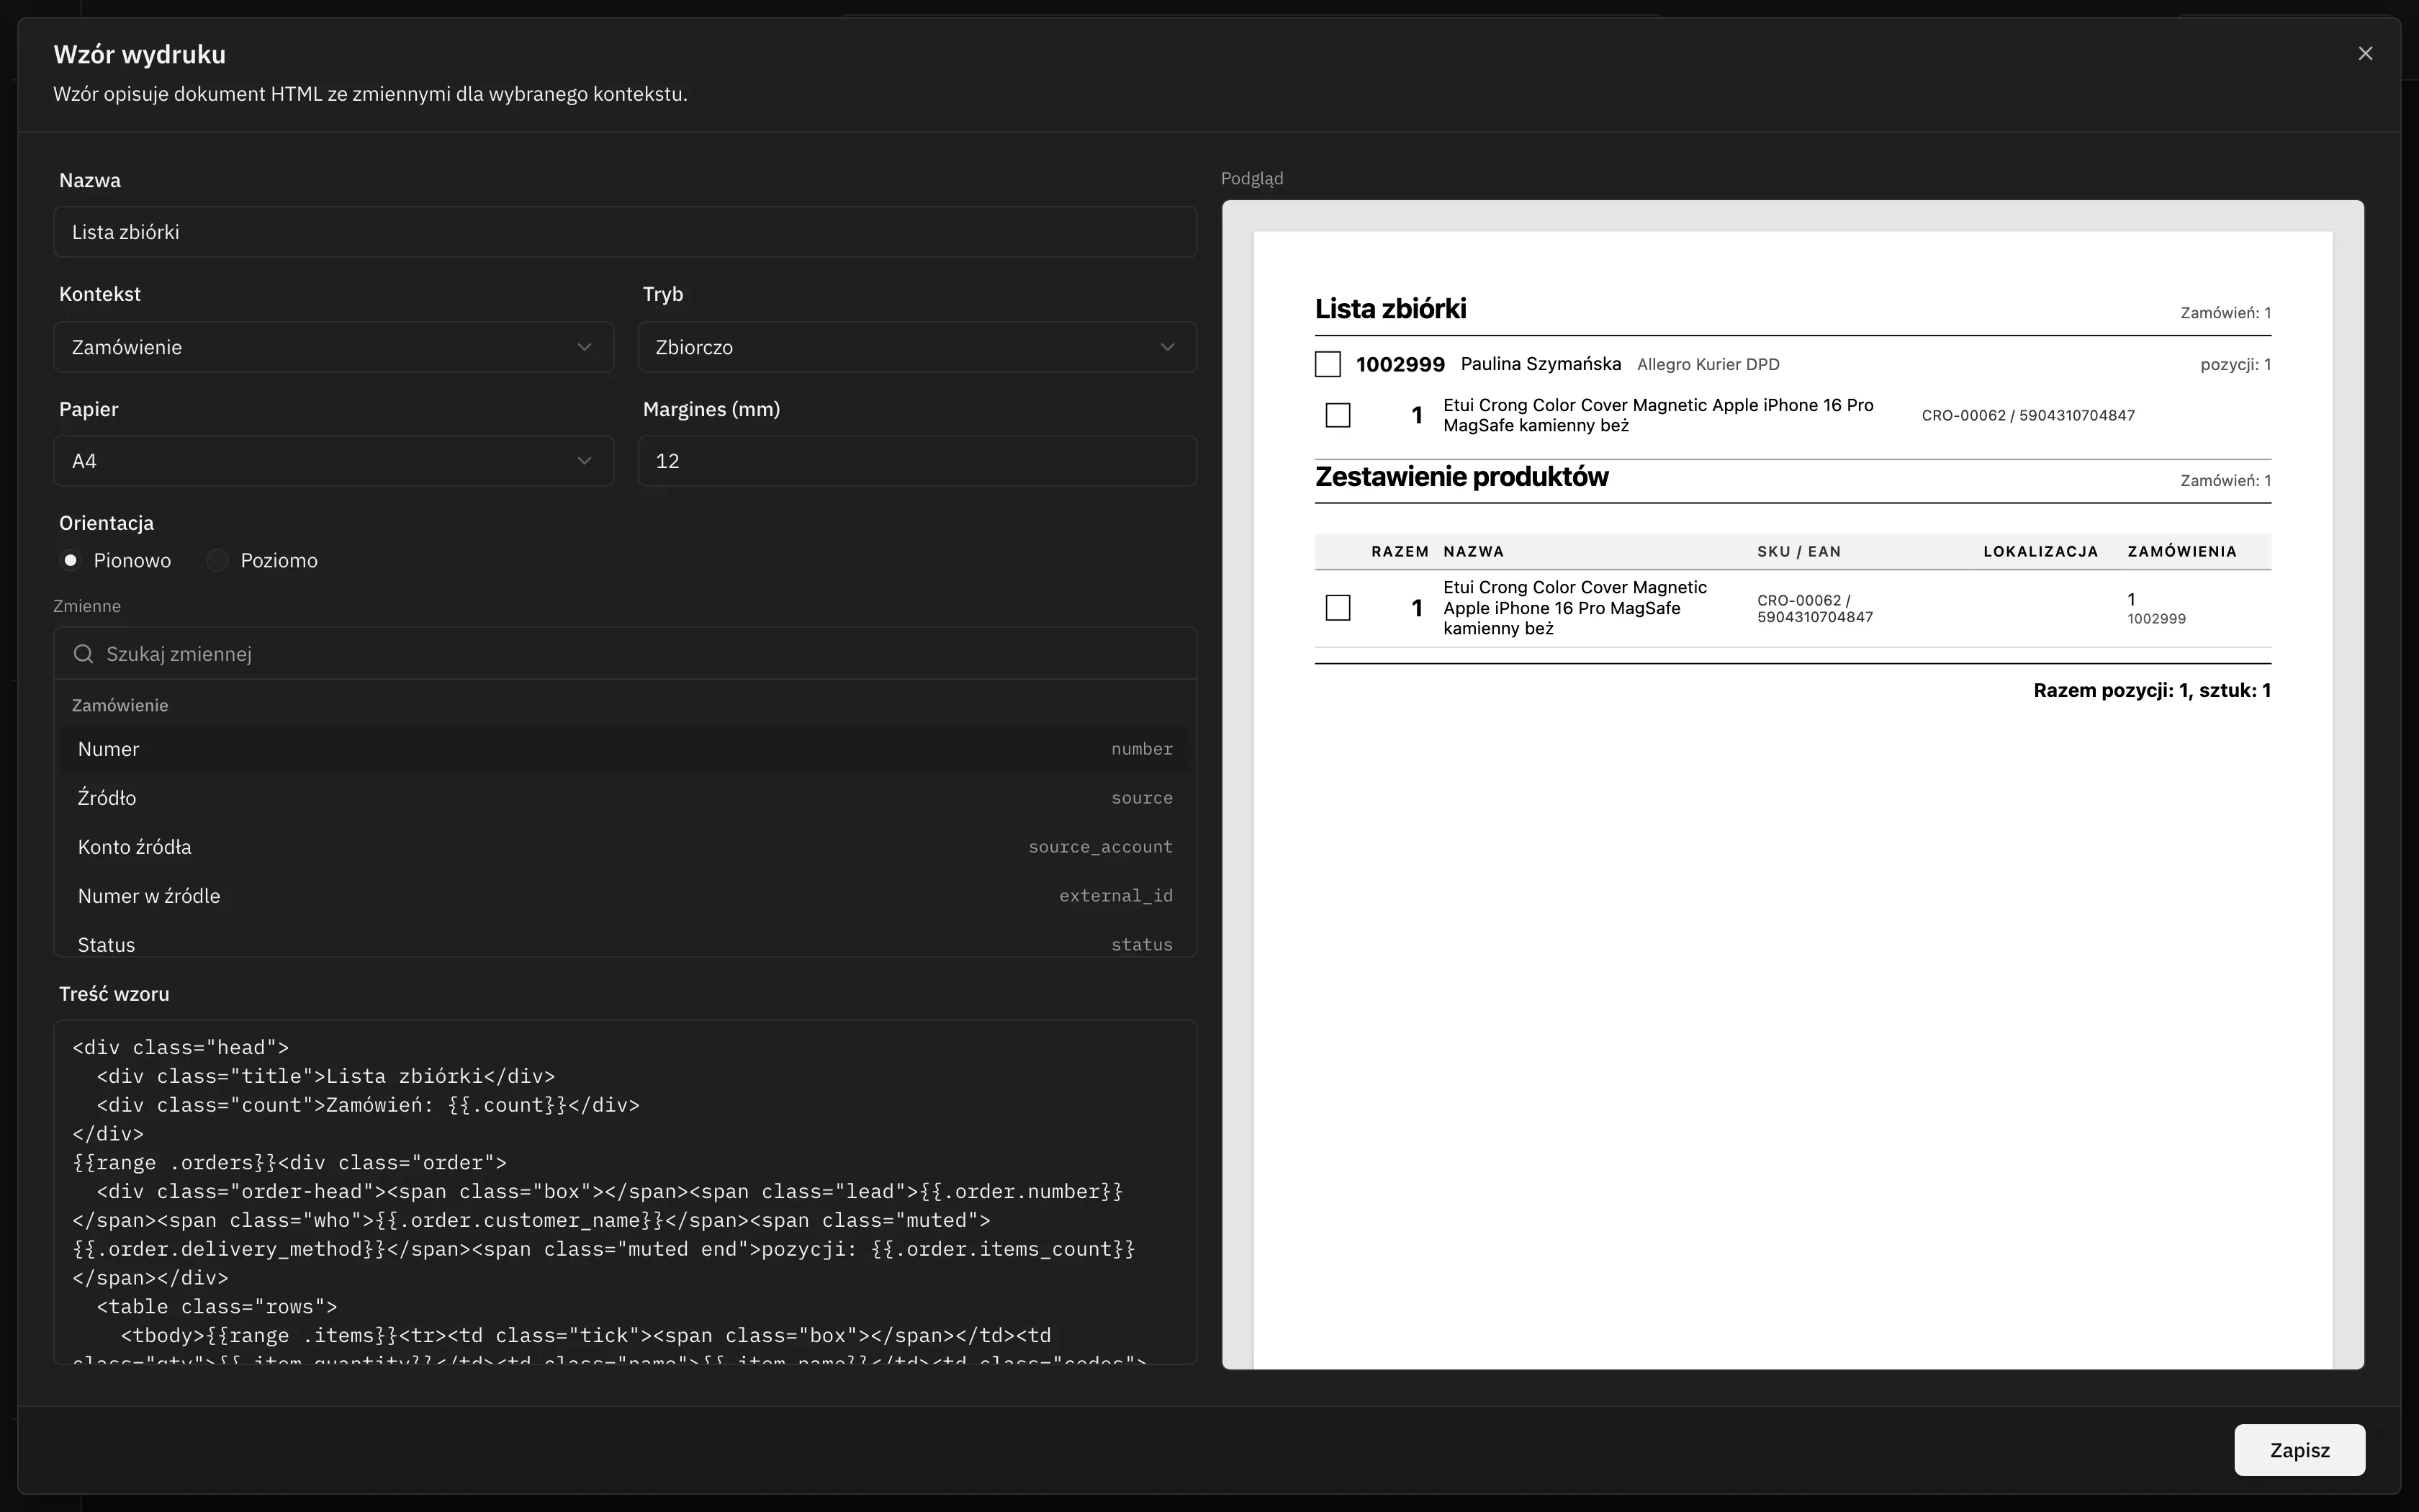Click the Zestawienie produktów heading in preview

pos(1461,477)
